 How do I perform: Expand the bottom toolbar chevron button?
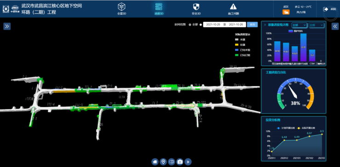(188, 162)
